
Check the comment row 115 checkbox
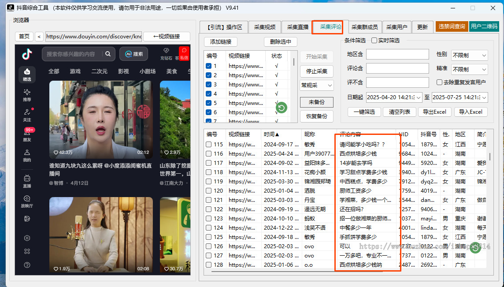coord(209,145)
